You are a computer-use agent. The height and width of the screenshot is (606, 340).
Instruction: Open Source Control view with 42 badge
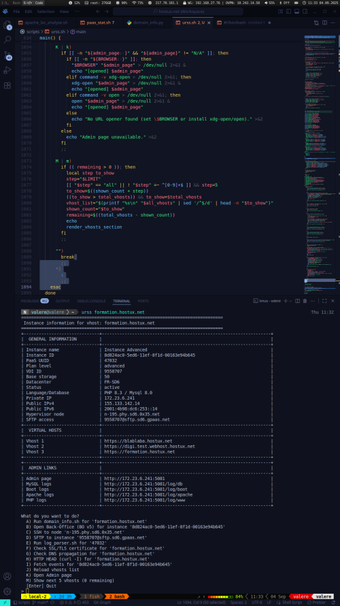[7, 55]
